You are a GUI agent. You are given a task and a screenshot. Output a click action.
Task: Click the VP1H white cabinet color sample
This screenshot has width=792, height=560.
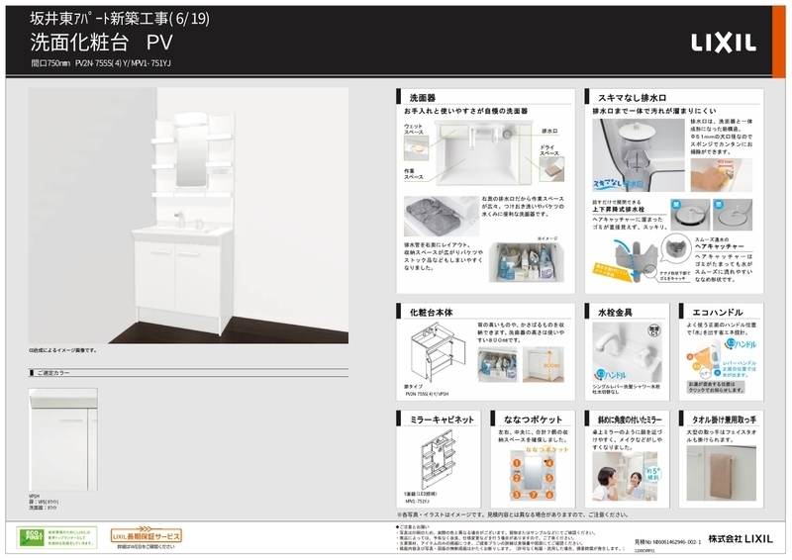tap(63, 439)
